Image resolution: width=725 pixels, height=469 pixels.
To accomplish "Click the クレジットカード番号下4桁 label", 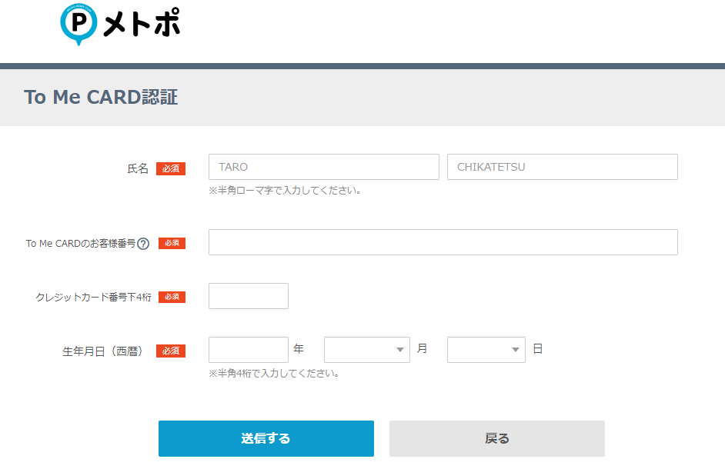I will pyautogui.click(x=93, y=297).
